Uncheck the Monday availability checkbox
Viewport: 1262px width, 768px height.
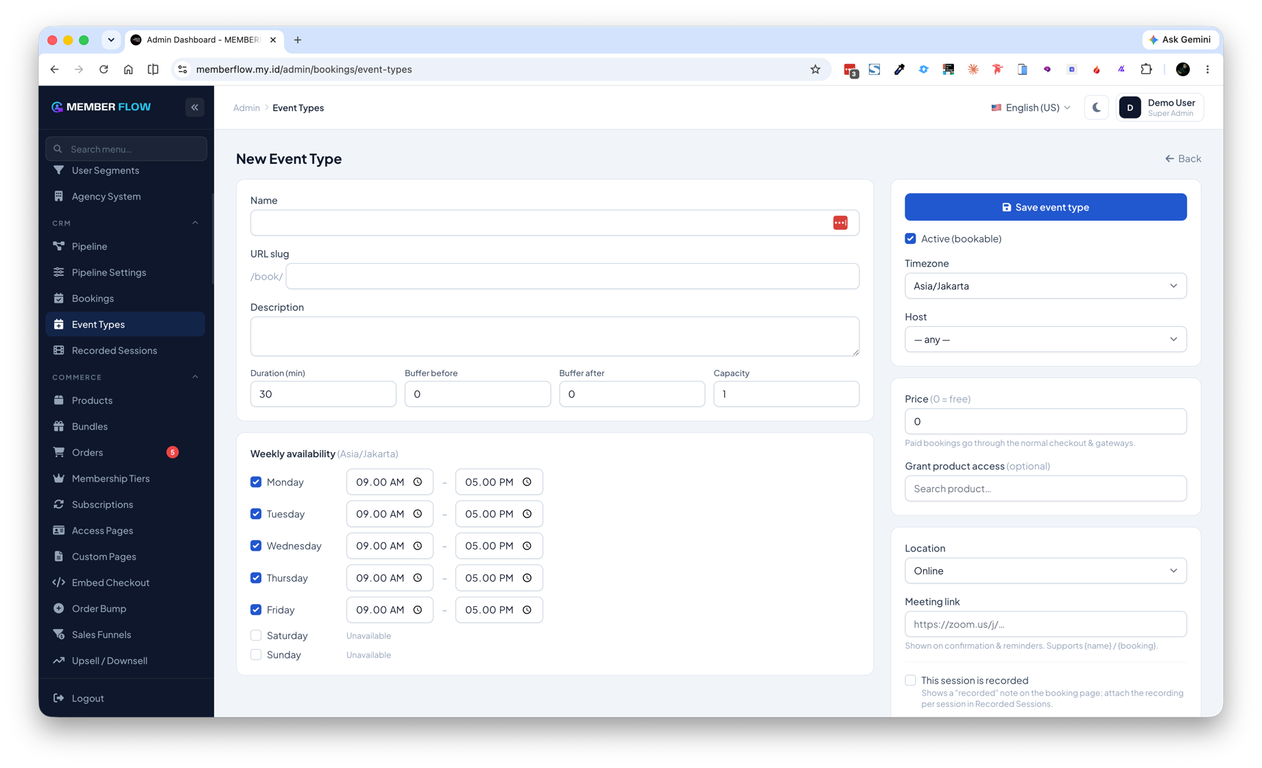pyautogui.click(x=256, y=482)
